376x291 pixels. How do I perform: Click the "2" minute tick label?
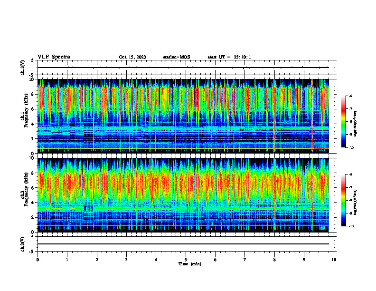click(x=97, y=260)
